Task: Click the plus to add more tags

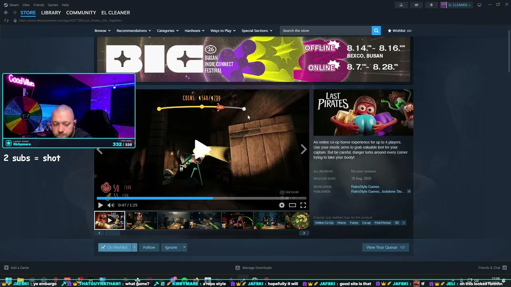Action: (404, 223)
